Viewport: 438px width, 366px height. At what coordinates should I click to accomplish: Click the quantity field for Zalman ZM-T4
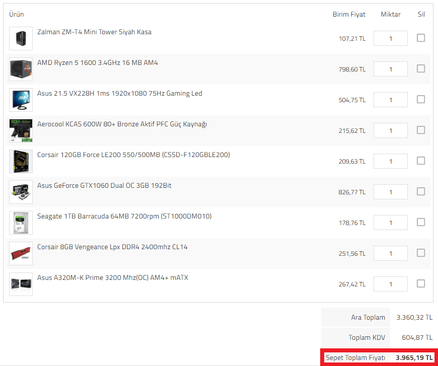[391, 38]
